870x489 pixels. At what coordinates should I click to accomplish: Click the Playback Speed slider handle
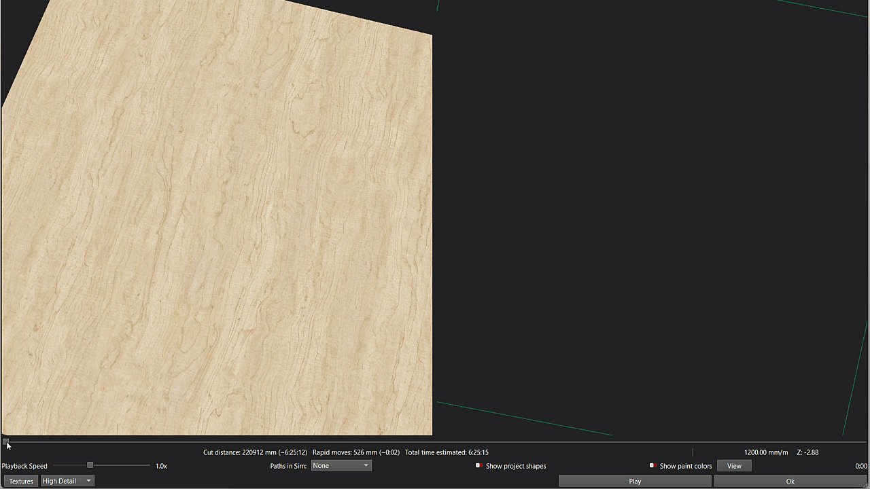(90, 465)
